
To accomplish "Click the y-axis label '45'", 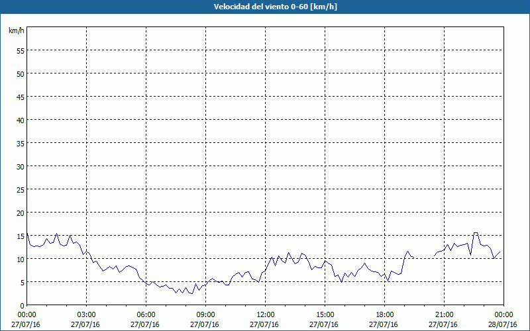I will click(21, 97).
